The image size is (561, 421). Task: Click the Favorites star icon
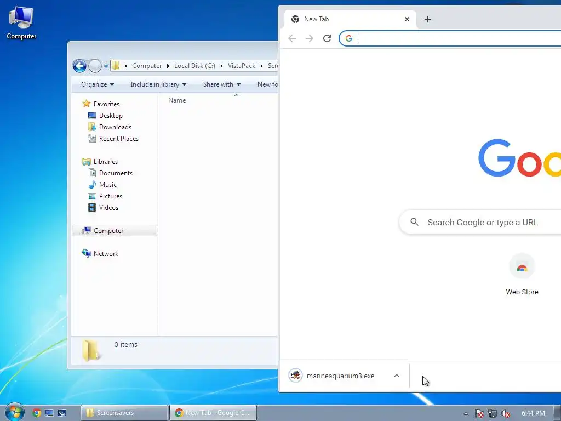click(x=86, y=104)
